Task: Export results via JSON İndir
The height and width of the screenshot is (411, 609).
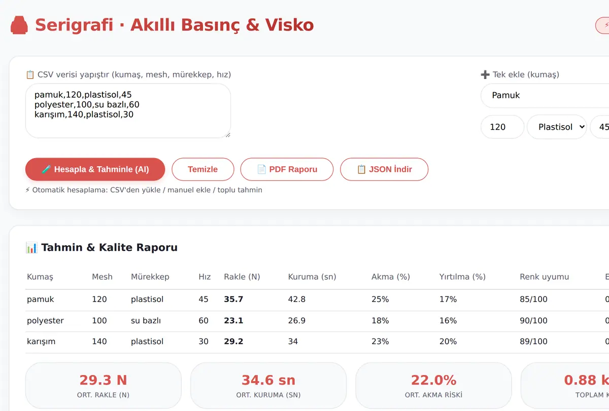Action: pos(384,169)
